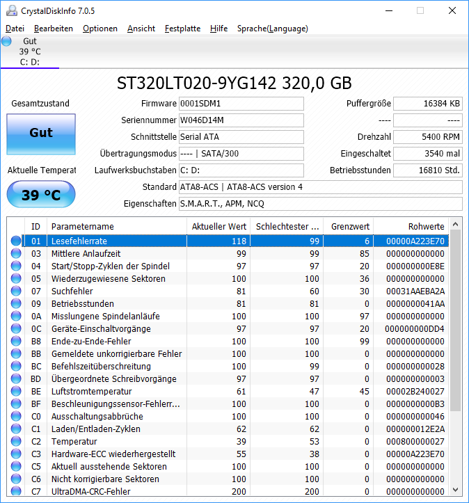Select the disk C: D: status orb at top
Screen dimensions: 469x503
click(6, 41)
